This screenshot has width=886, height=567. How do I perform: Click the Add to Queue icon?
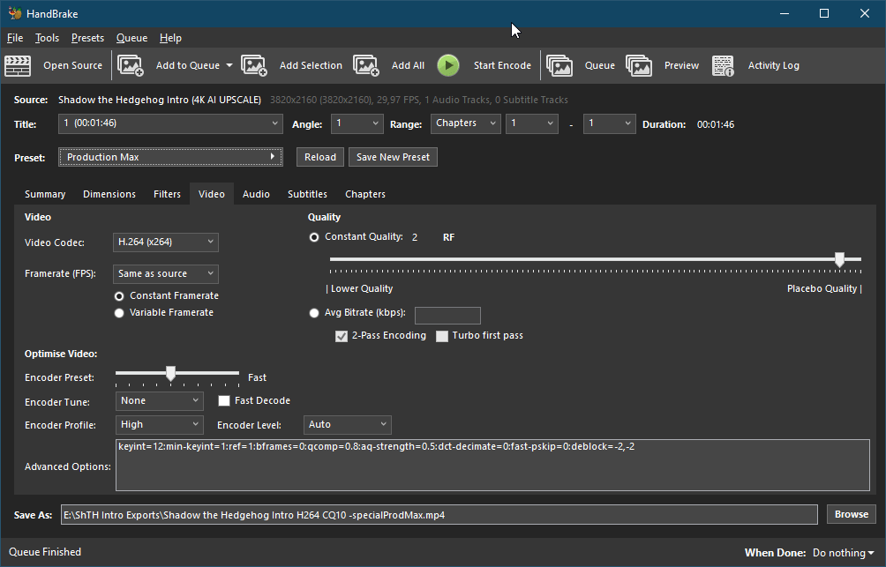click(131, 65)
